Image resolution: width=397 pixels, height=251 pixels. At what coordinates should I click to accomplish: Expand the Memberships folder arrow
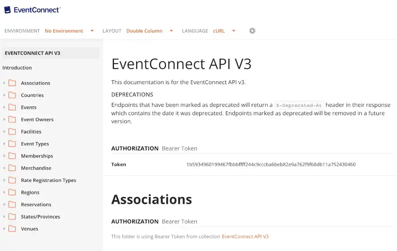[x=4, y=156]
